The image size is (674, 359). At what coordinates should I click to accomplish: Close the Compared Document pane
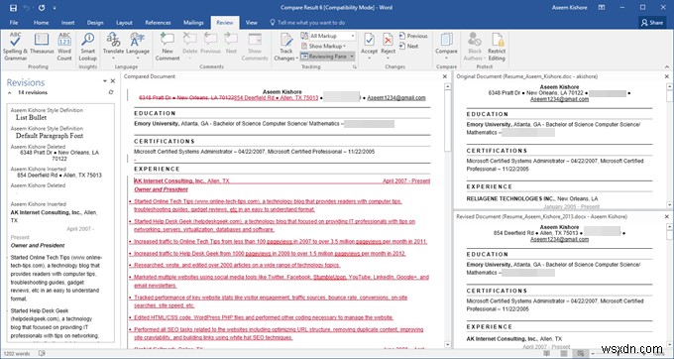pyautogui.click(x=445, y=76)
